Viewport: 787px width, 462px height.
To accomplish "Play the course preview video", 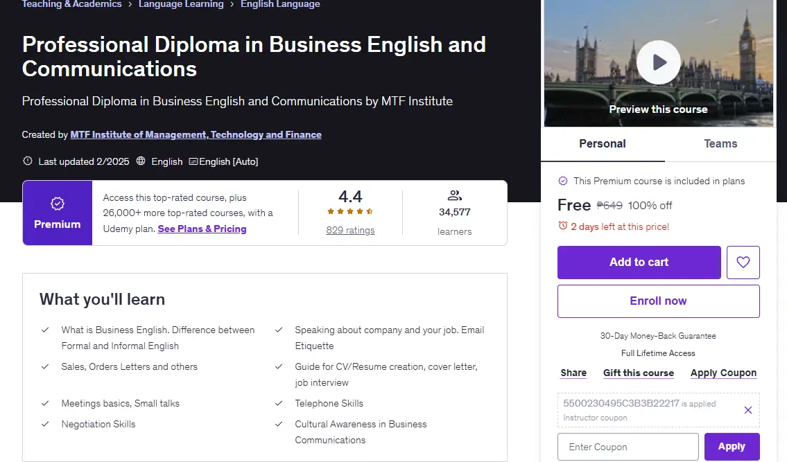I will click(x=659, y=62).
